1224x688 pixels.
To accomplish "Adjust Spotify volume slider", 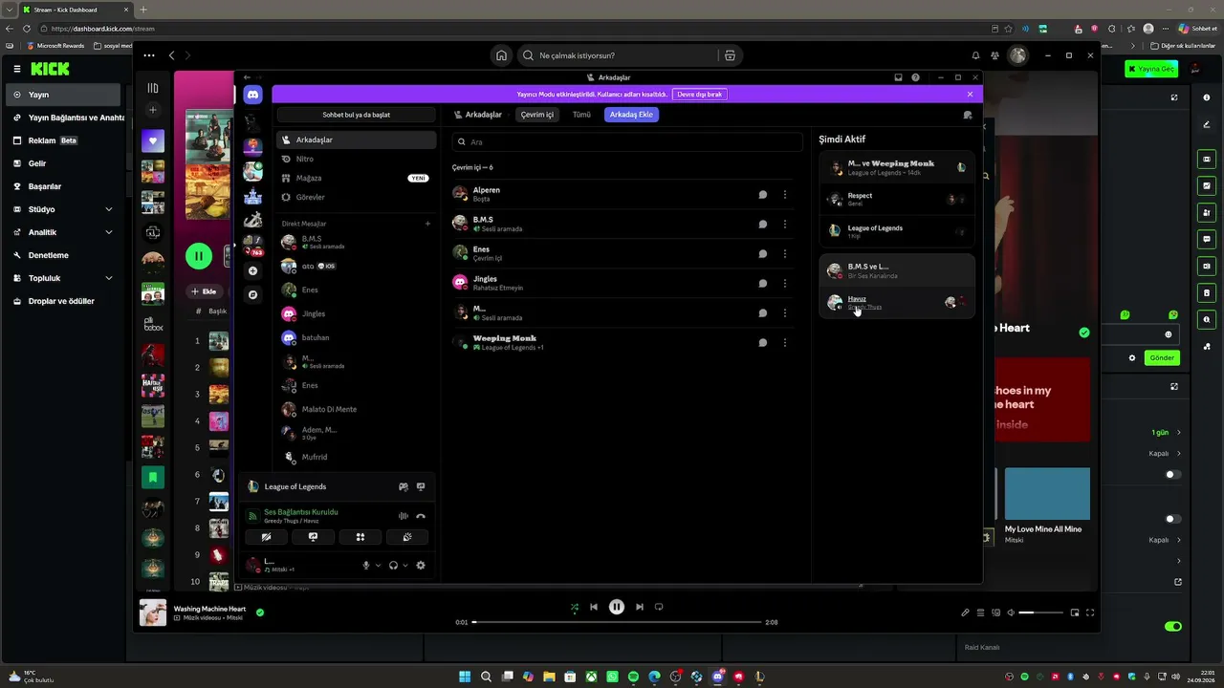I will 1041,613.
